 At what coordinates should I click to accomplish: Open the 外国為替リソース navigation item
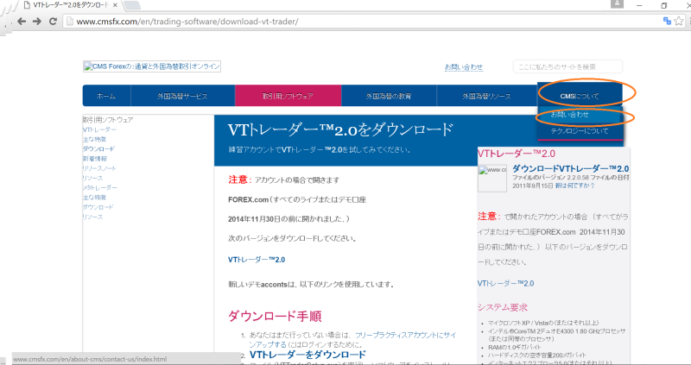[x=486, y=96]
